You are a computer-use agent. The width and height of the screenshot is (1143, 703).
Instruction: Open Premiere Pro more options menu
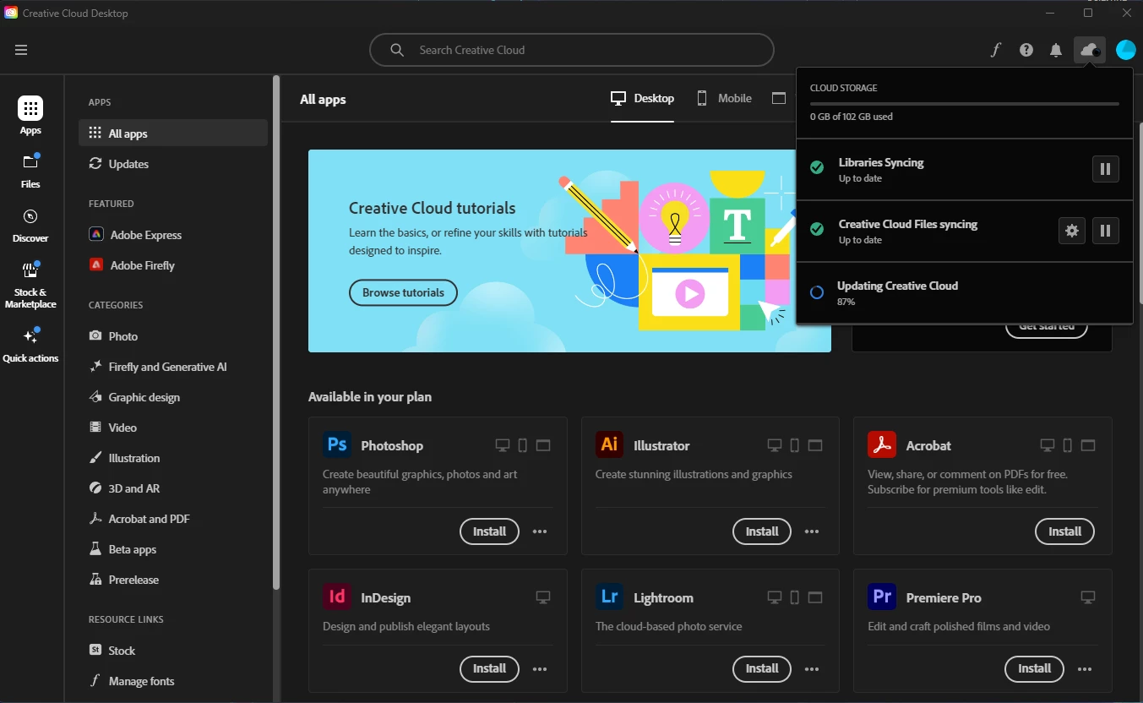click(x=1085, y=669)
